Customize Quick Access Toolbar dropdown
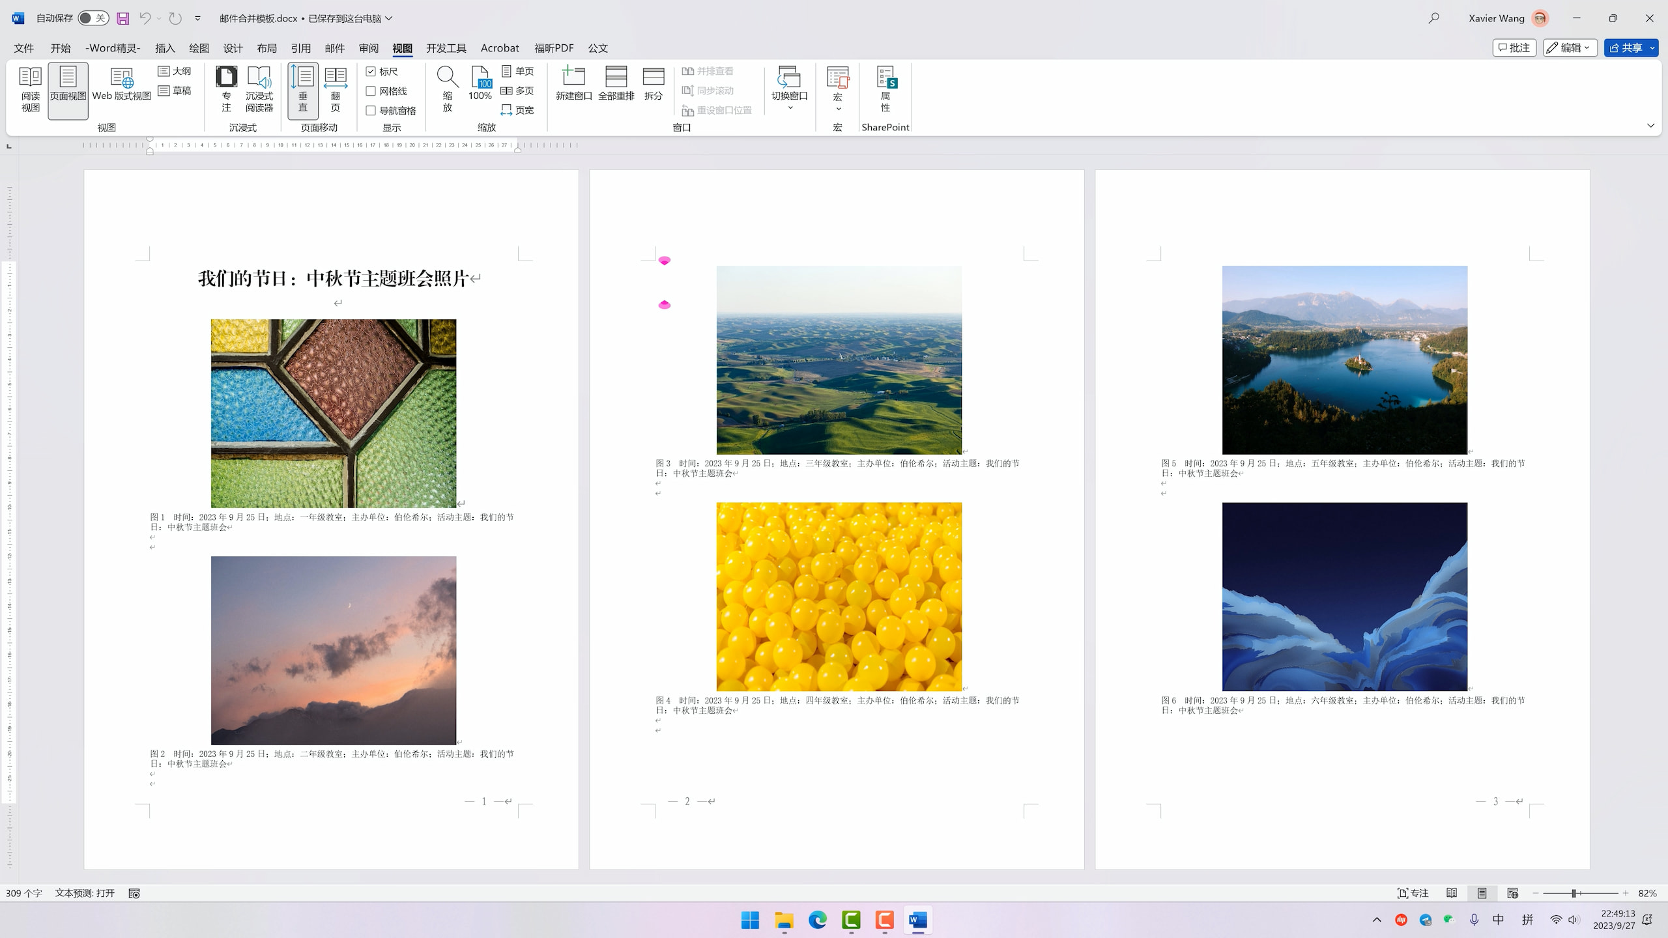The width and height of the screenshot is (1668, 938). click(x=197, y=18)
